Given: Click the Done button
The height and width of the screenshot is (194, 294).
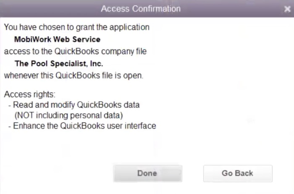Looking at the screenshot, I should [147, 173].
